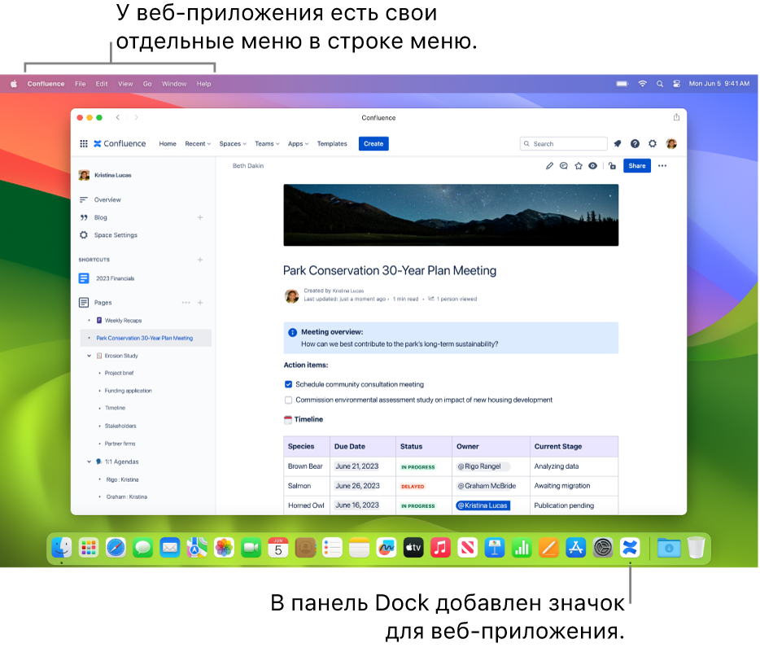Open the Help menu
Viewport: 760px width, 652px height.
point(203,84)
